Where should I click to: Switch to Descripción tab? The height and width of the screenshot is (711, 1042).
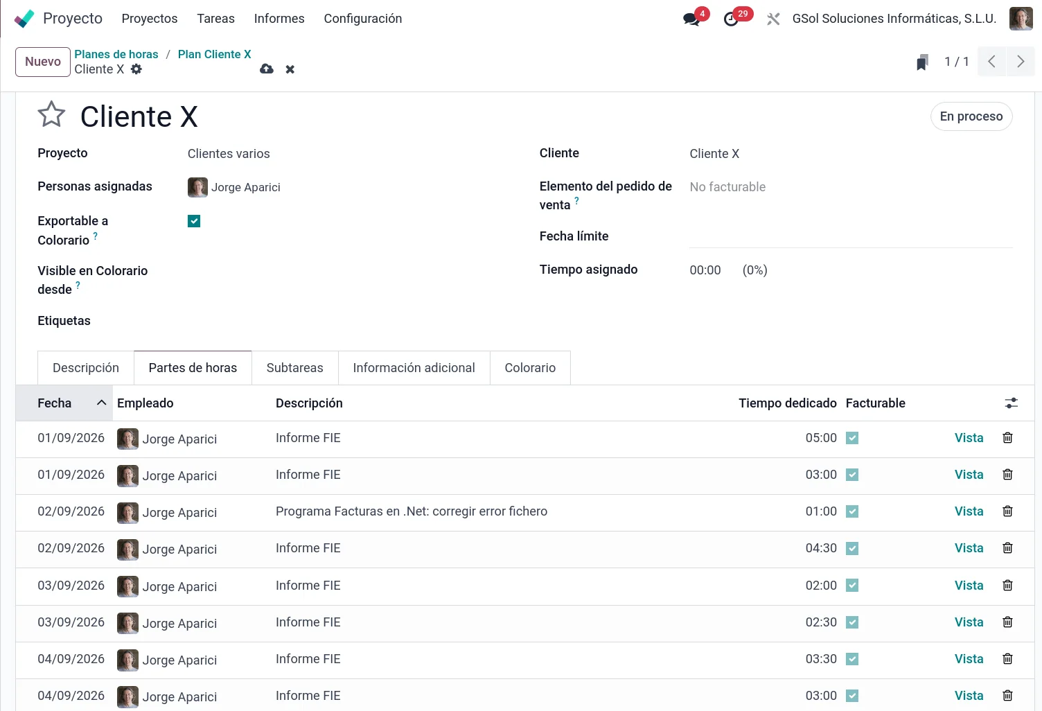(86, 368)
